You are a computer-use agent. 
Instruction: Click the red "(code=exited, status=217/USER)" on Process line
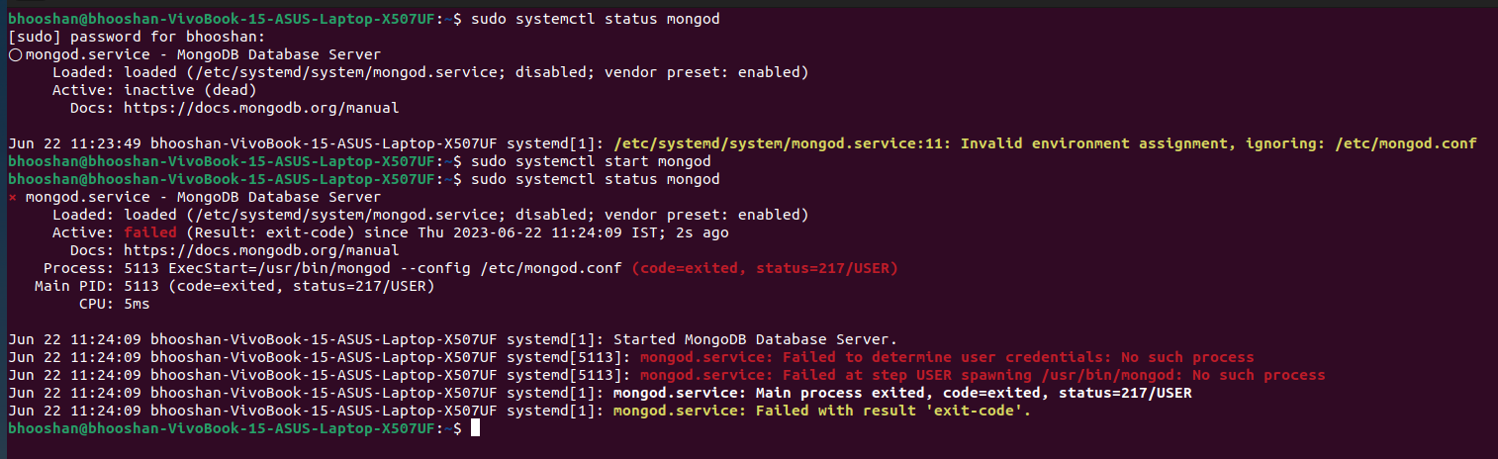(765, 268)
